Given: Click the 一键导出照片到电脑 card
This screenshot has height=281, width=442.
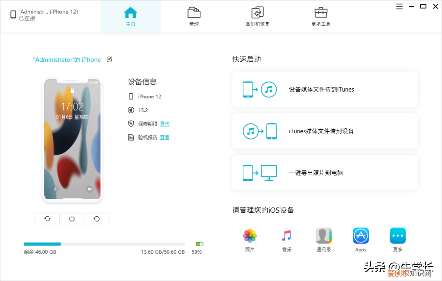Looking at the screenshot, I should click(325, 172).
